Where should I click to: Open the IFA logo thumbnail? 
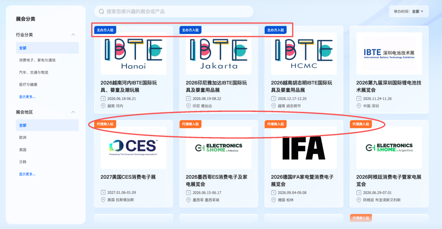pos(304,147)
